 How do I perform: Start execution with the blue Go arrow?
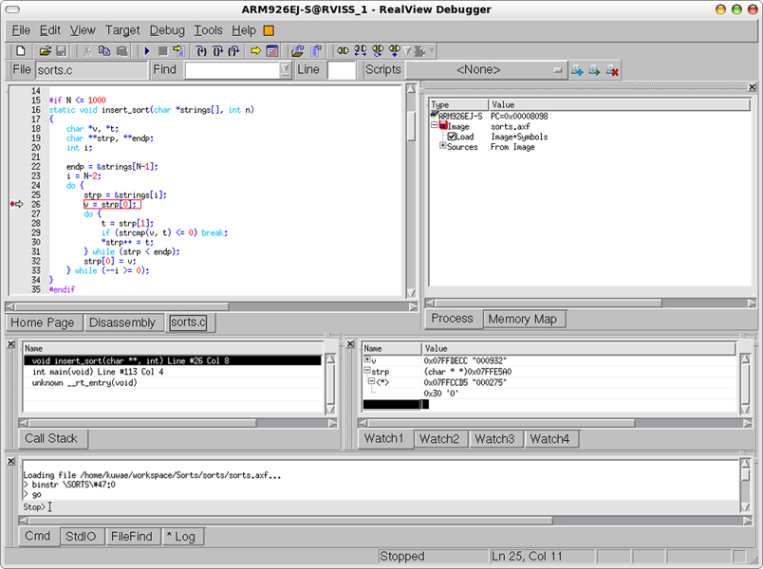(x=147, y=50)
